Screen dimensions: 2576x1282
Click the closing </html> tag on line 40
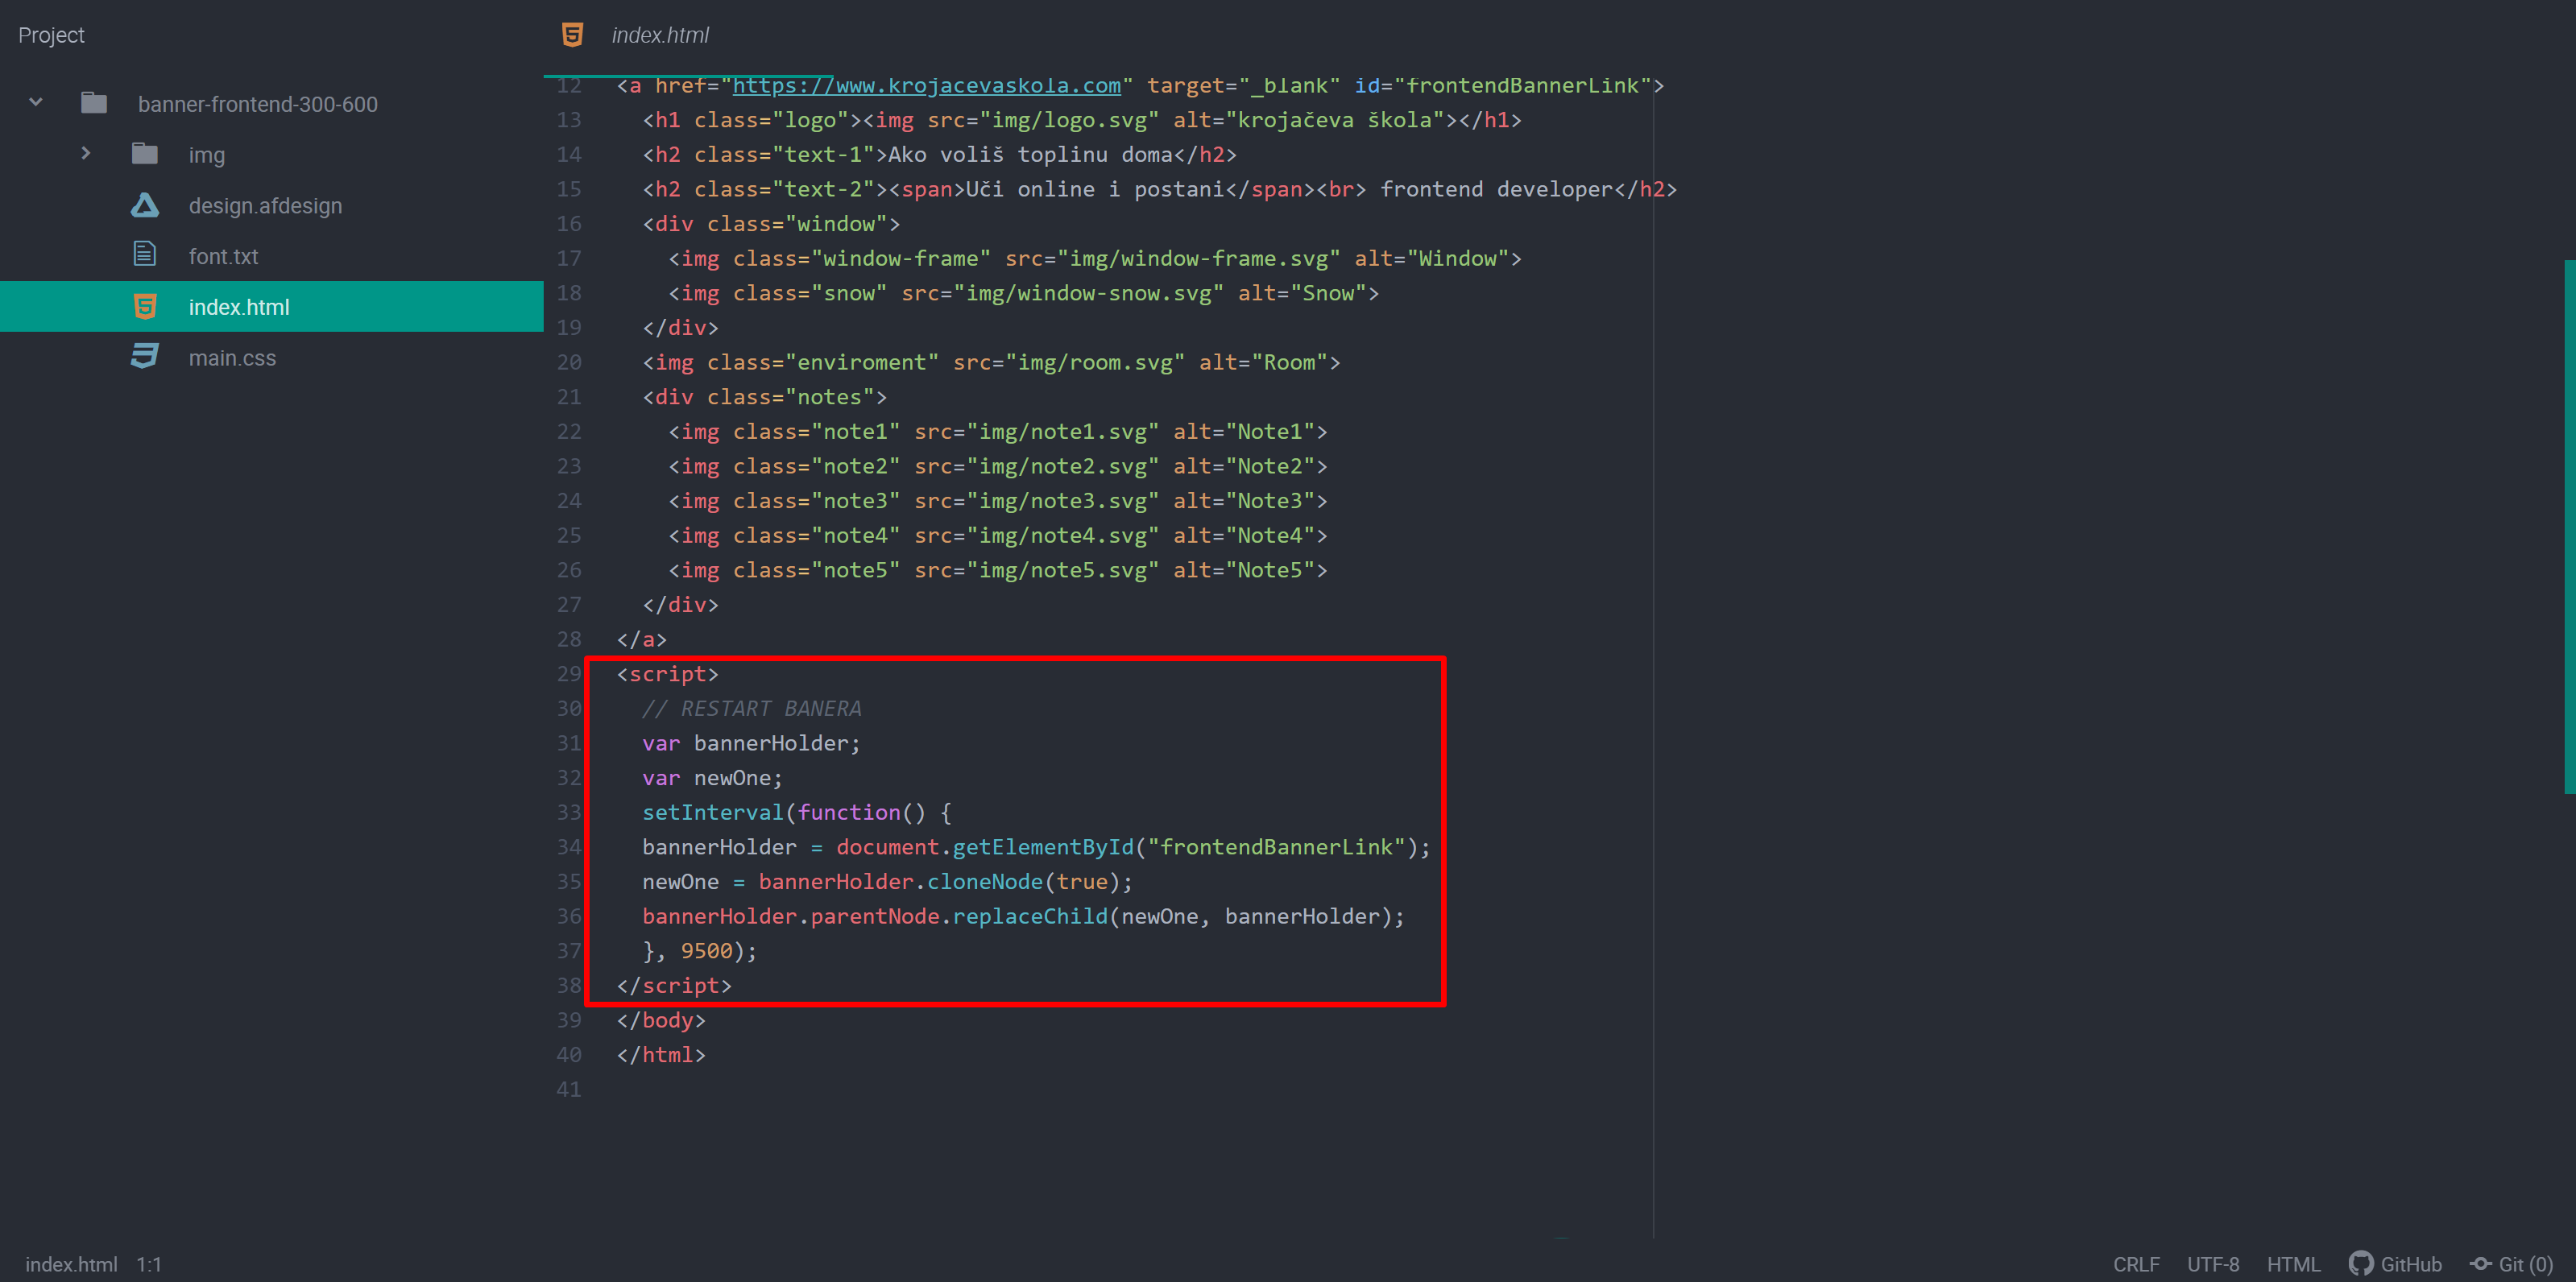pos(661,1054)
